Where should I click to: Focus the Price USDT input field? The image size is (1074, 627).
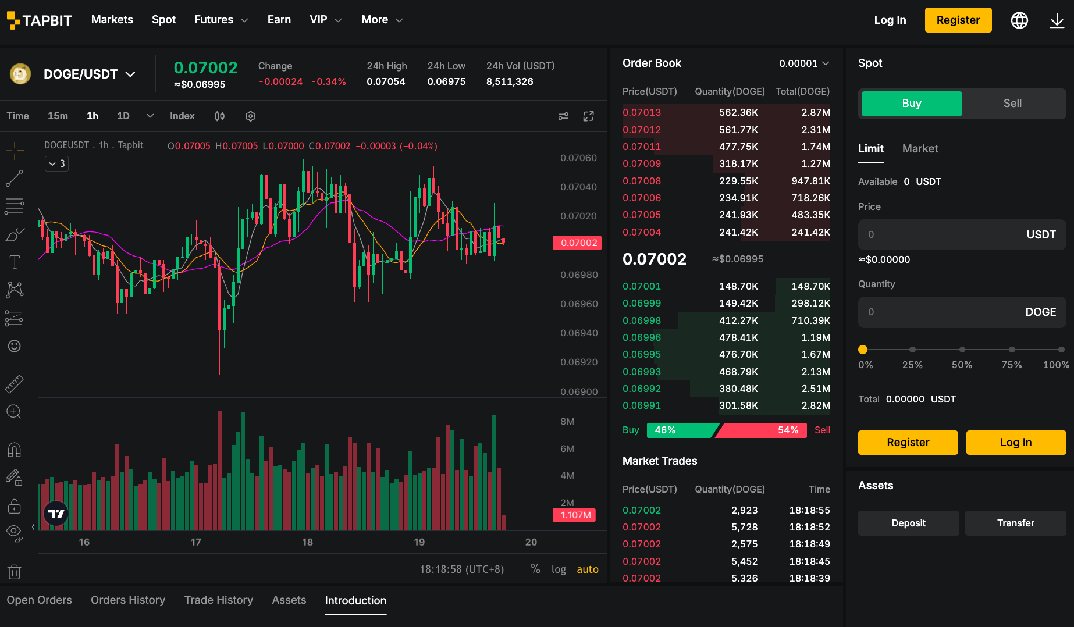click(x=962, y=235)
